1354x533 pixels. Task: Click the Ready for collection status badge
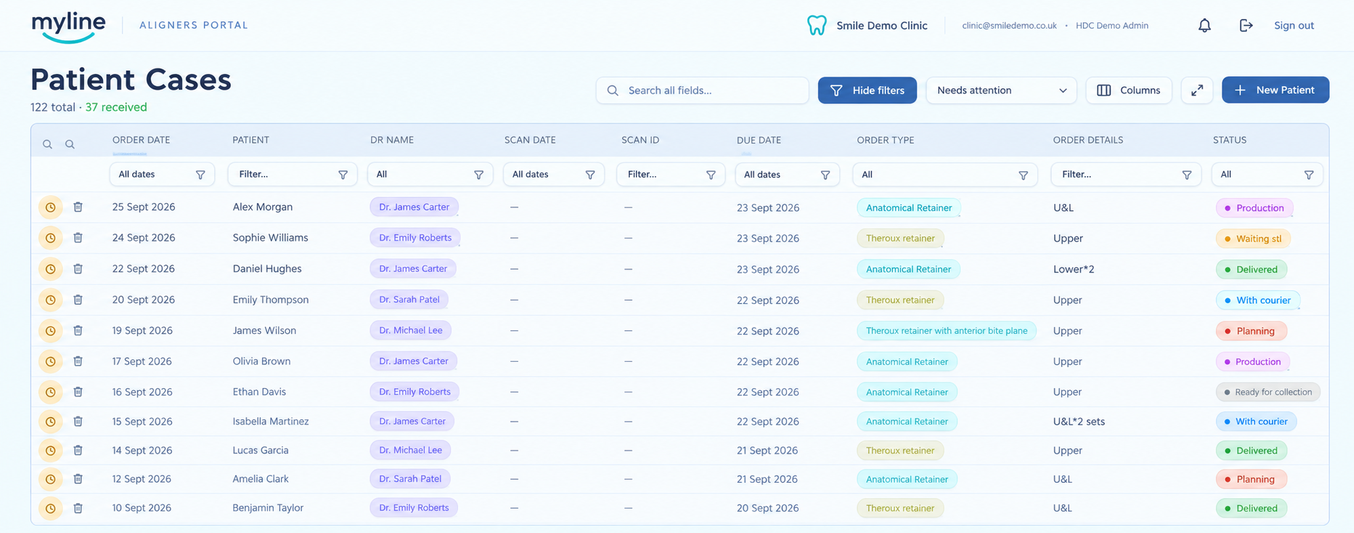pyautogui.click(x=1268, y=392)
